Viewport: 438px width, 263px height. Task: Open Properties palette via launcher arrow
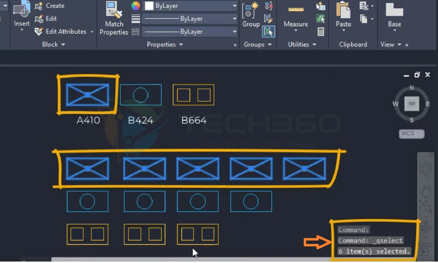235,45
